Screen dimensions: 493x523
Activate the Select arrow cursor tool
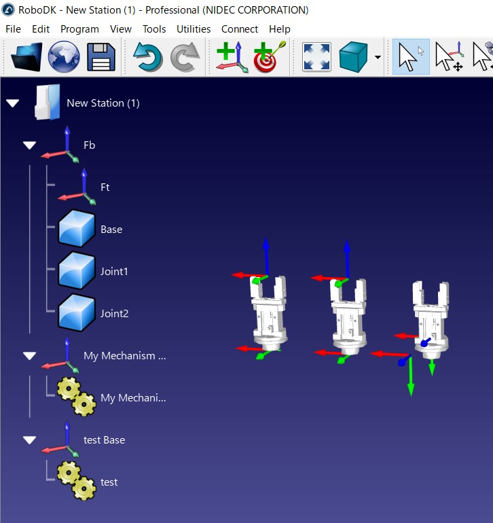(x=411, y=57)
